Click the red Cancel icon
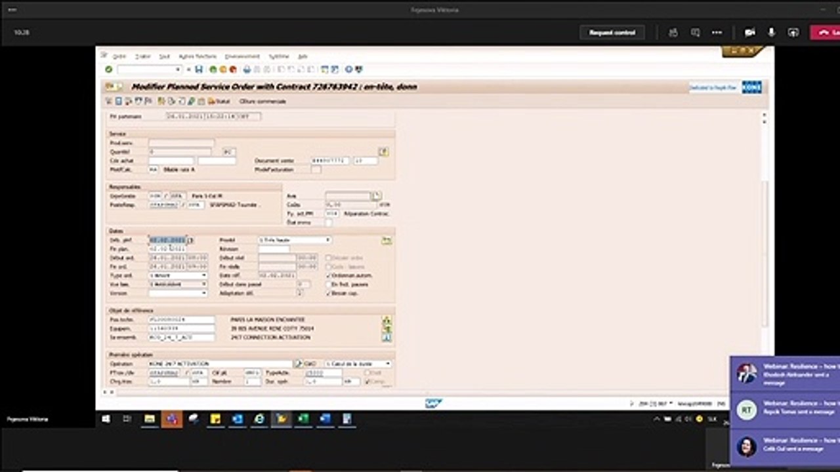The height and width of the screenshot is (472, 840). [233, 69]
